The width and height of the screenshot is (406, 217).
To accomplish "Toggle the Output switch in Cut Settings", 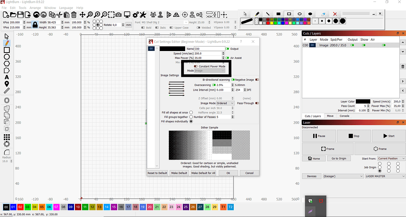I will pyautogui.click(x=228, y=49).
